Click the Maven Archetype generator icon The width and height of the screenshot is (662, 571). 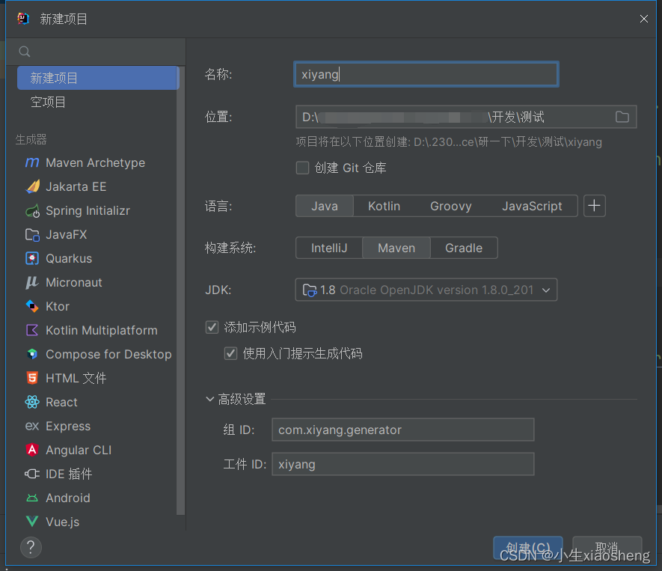(32, 162)
